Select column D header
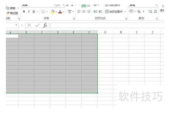The image size is (170, 113). coord(58,32)
